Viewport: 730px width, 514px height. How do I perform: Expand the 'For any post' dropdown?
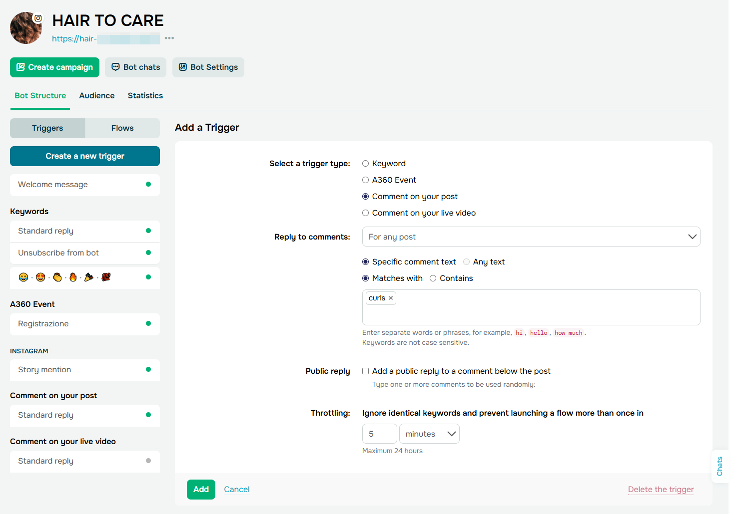(531, 237)
